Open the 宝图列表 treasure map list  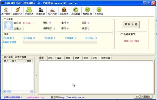pos(64,11)
